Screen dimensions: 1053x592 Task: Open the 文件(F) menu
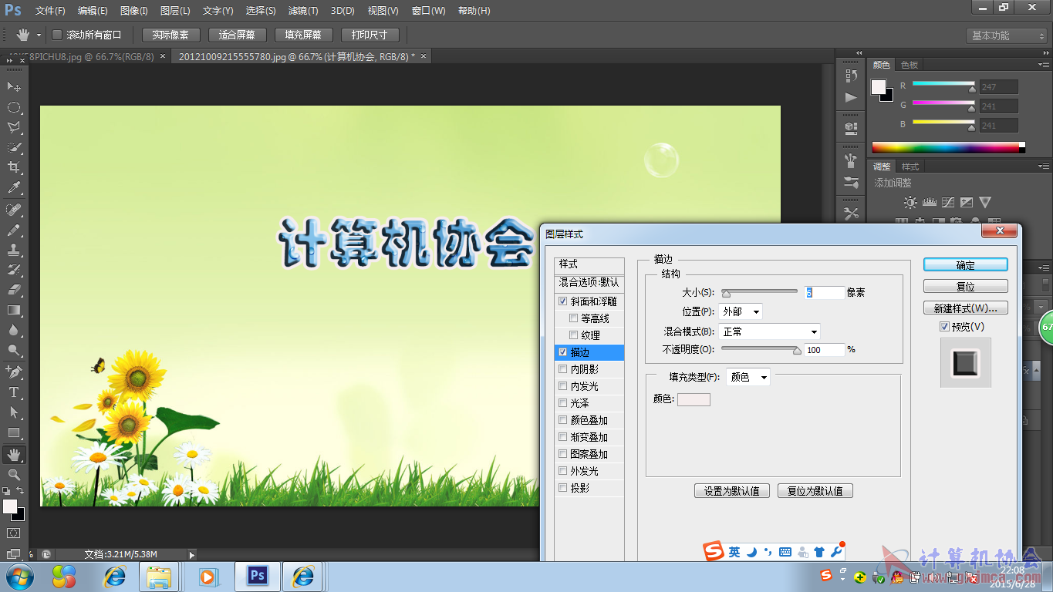[x=50, y=11]
